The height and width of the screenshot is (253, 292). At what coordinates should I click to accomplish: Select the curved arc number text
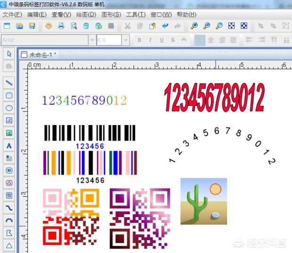tap(222, 146)
